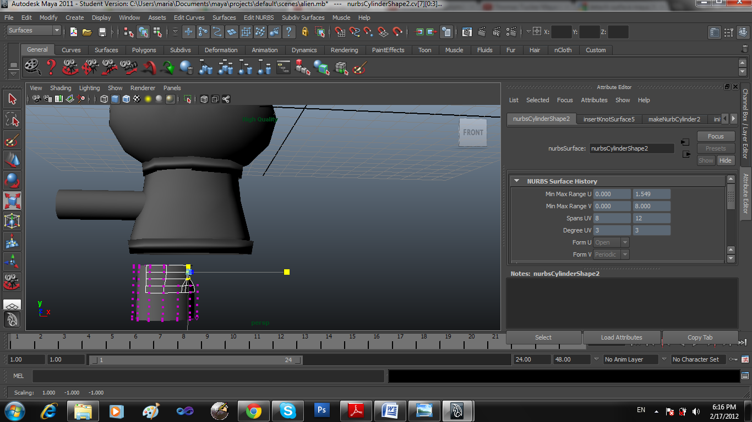The image size is (752, 422).
Task: Switch to the Rendering shelf tab
Action: click(344, 50)
